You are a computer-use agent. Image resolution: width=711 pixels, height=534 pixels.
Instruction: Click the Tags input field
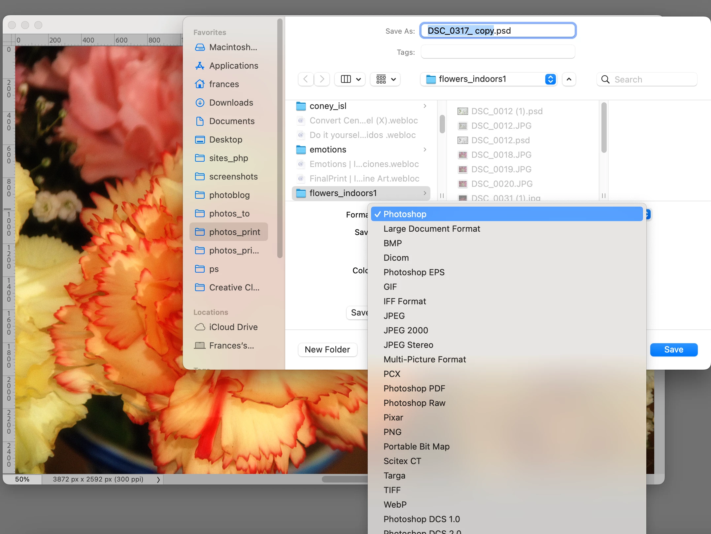497,52
